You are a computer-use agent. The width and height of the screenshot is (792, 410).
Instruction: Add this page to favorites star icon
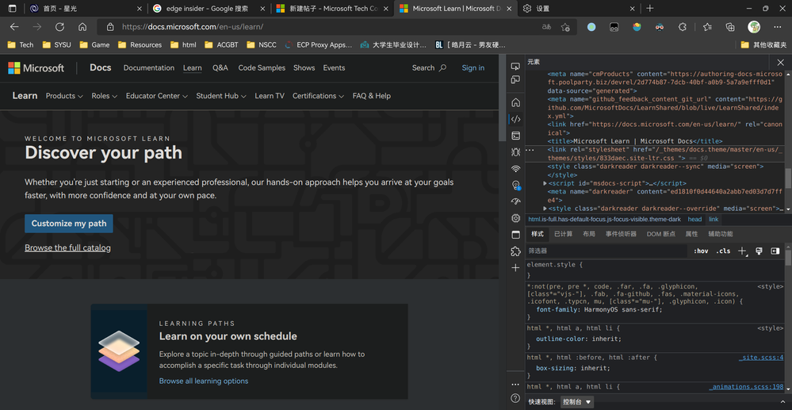point(564,27)
